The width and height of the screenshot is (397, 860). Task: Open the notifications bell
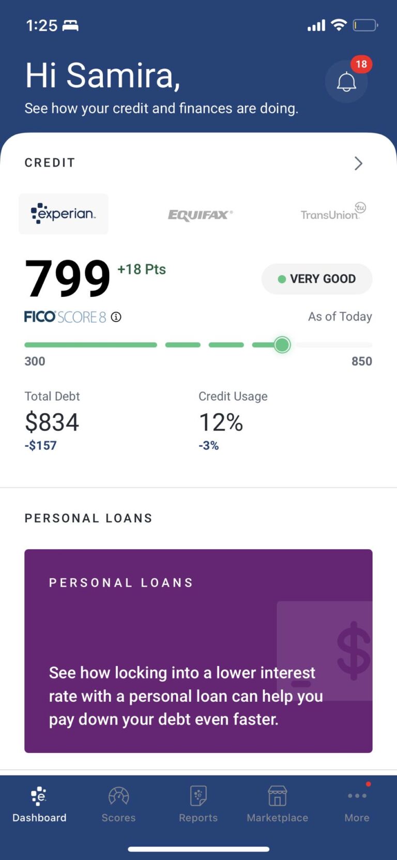click(x=346, y=82)
